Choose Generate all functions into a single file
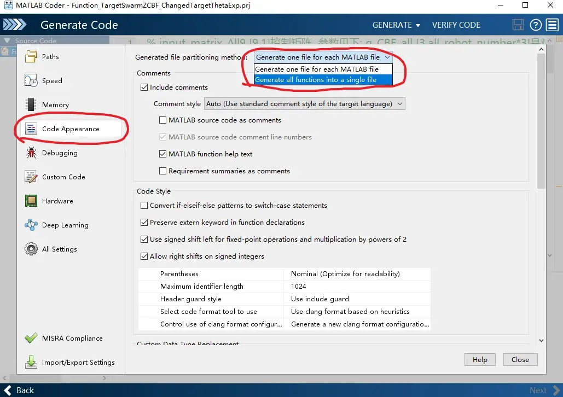 point(323,80)
